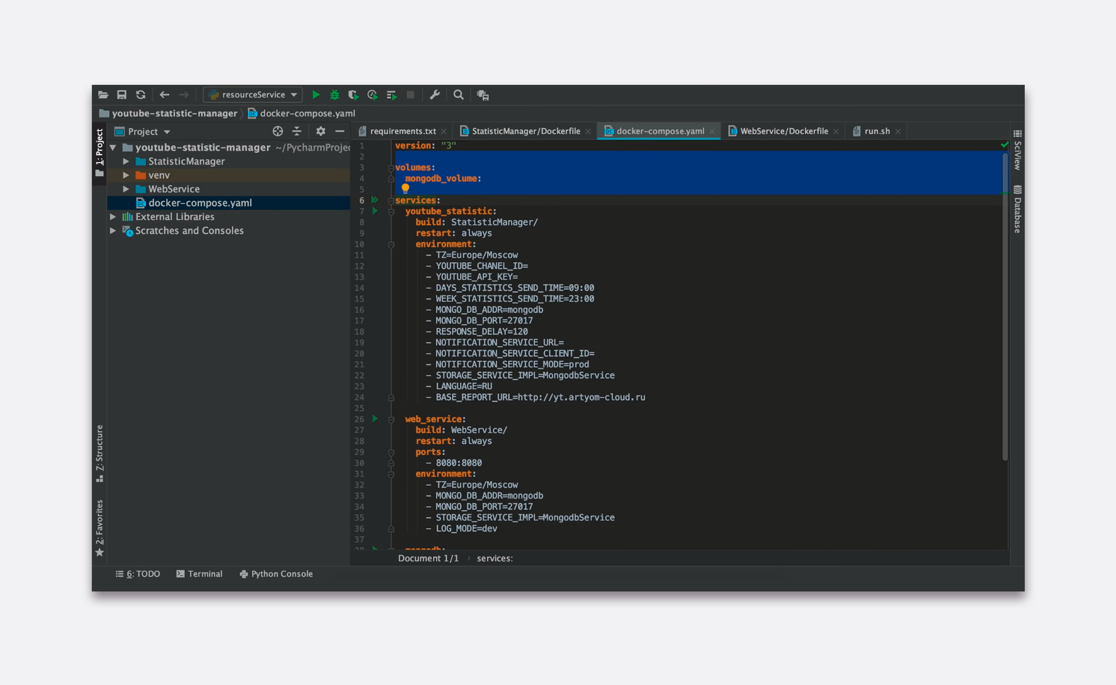The image size is (1116, 685).
Task: Click the Save All disk icon
Action: [x=121, y=95]
